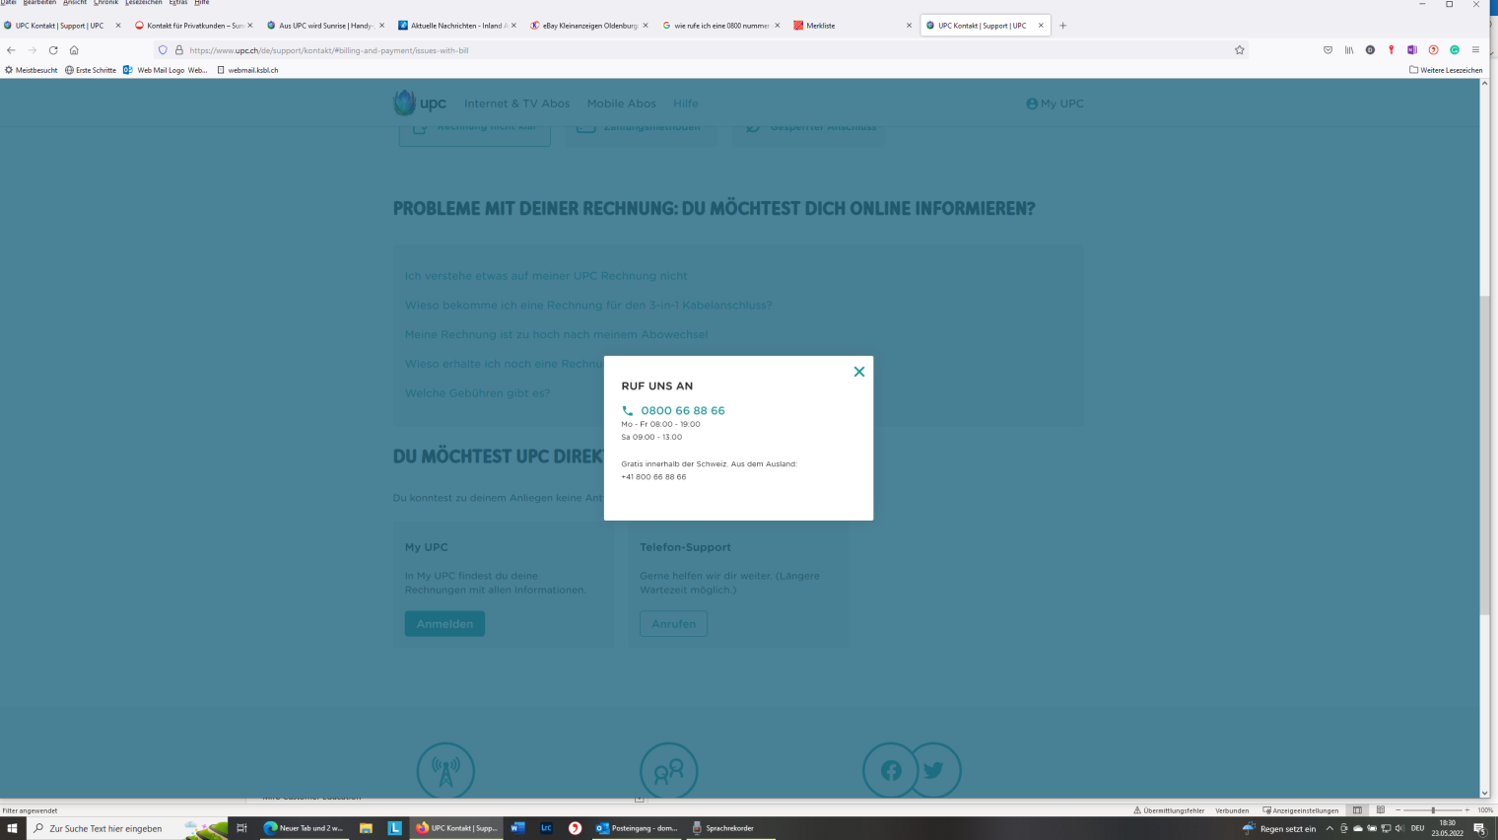Close the 'Ruf uns an' popup
Screen dimensions: 1498x840
[858, 372]
